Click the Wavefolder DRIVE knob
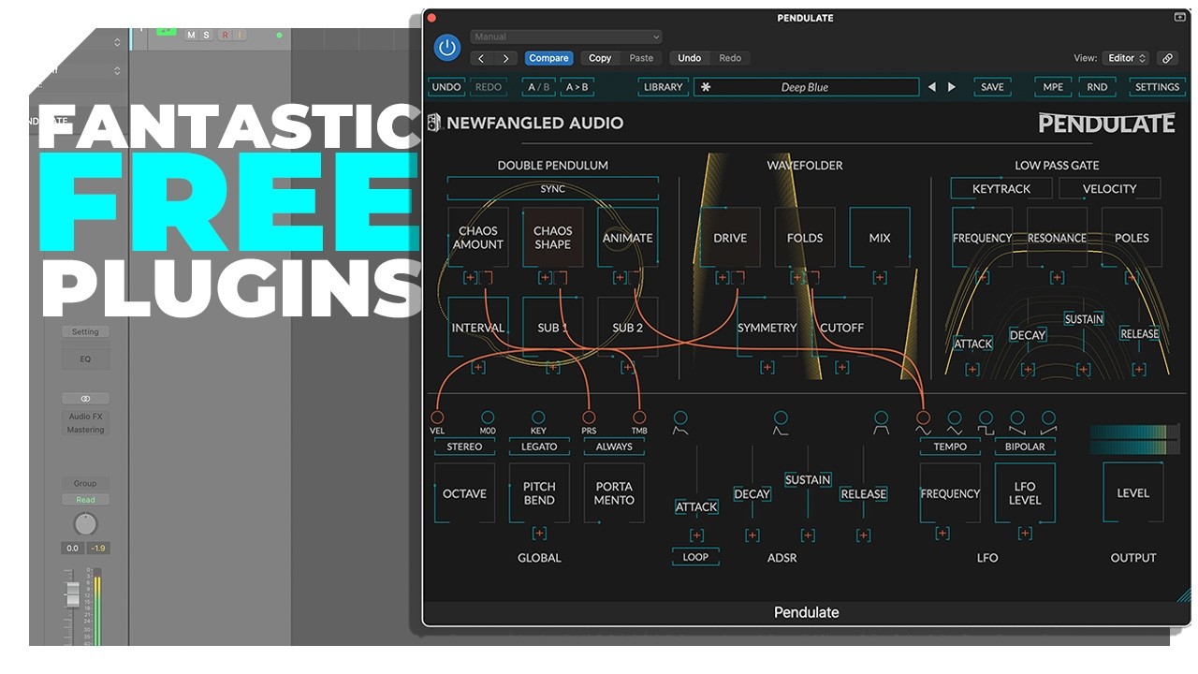1198x674 pixels. click(x=730, y=238)
